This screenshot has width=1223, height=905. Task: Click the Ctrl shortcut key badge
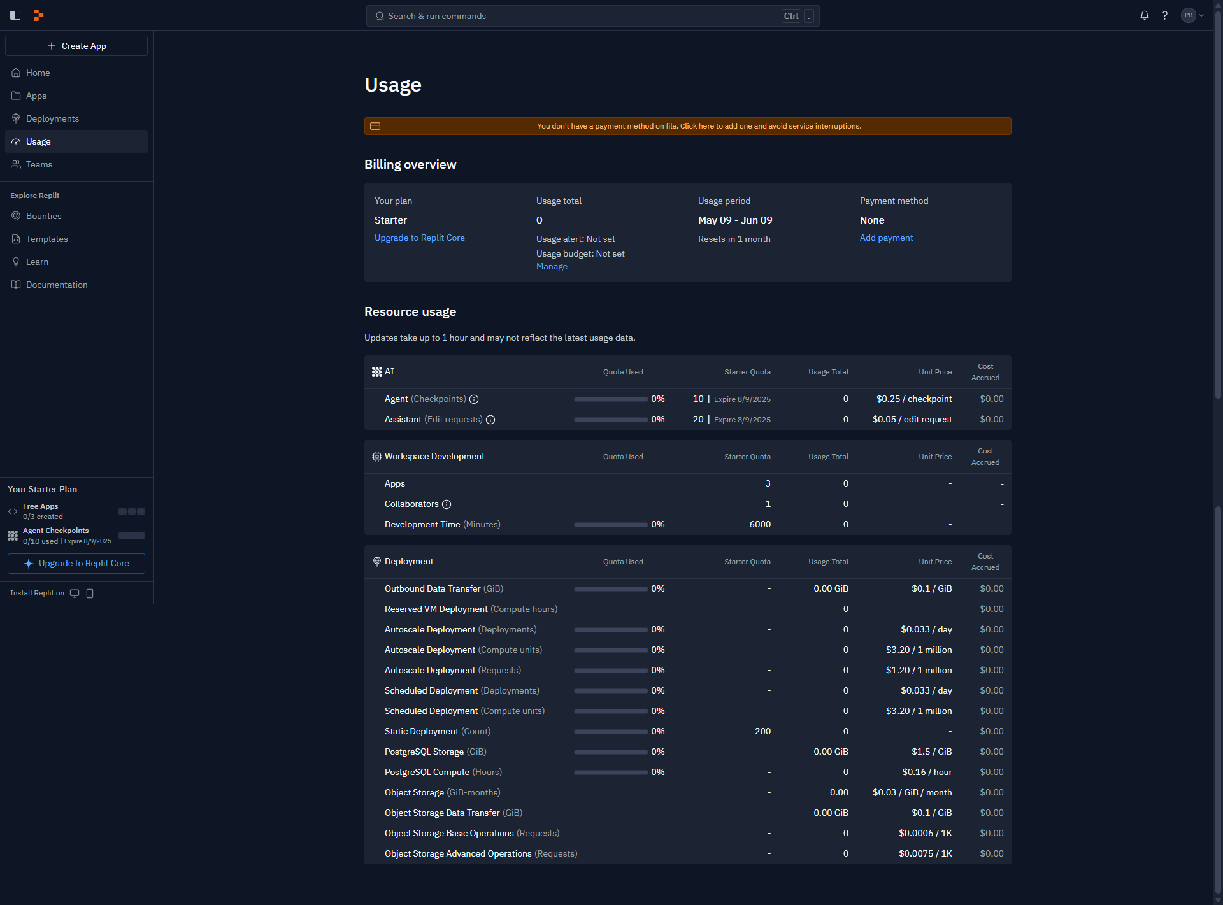coord(791,16)
